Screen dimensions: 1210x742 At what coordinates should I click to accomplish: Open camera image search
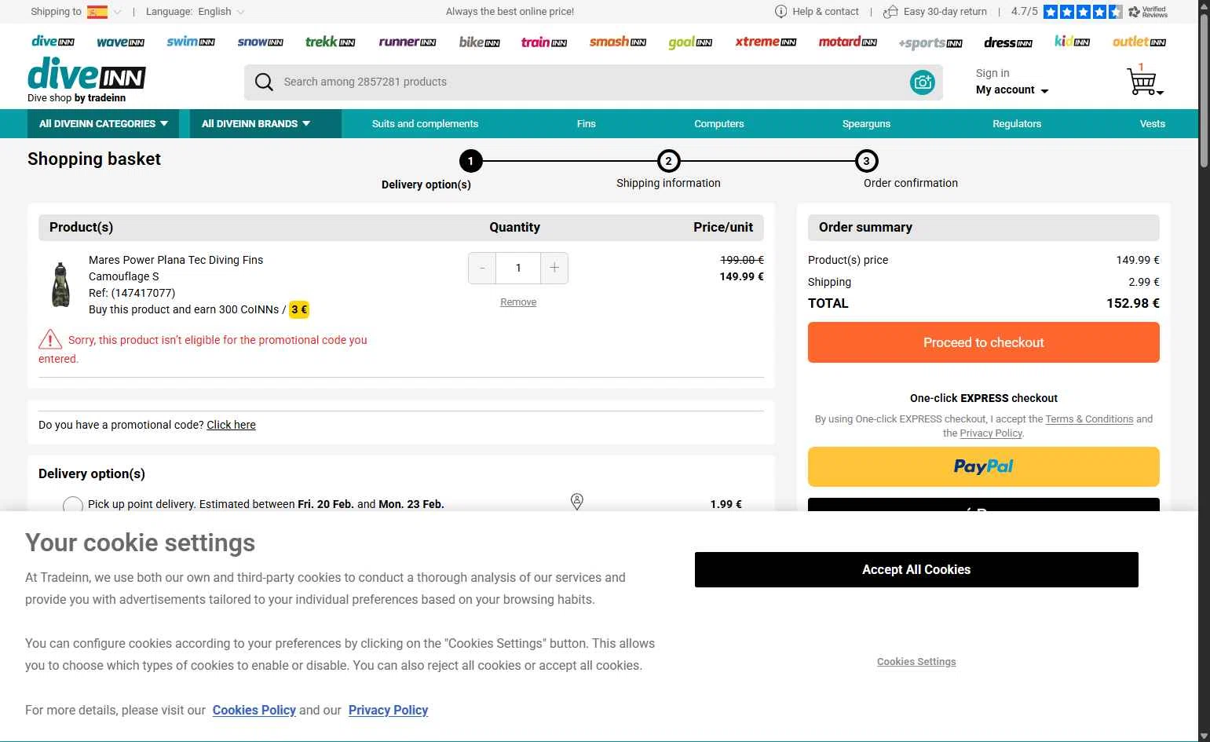click(923, 82)
